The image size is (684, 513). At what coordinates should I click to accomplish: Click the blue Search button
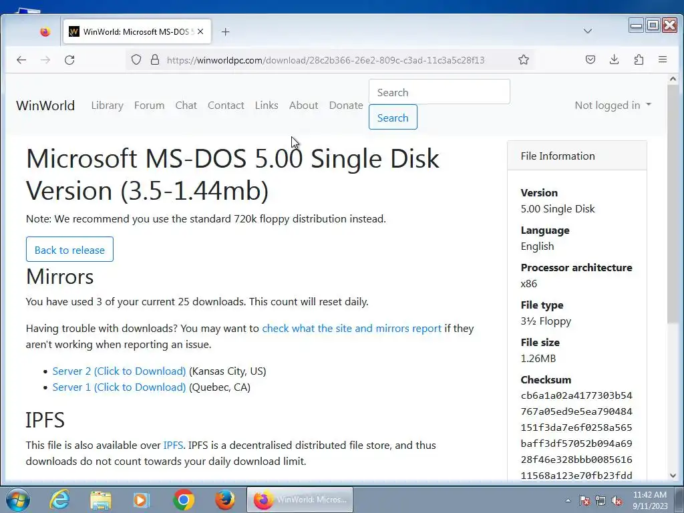[x=393, y=118]
